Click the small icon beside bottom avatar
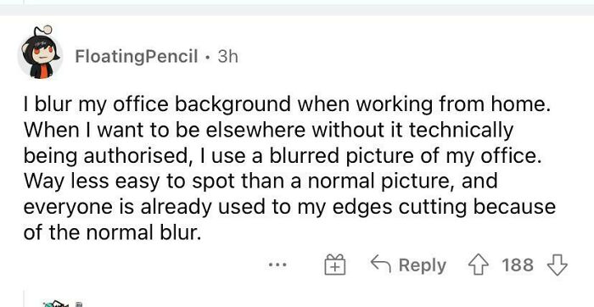 pyautogui.click(x=79, y=304)
